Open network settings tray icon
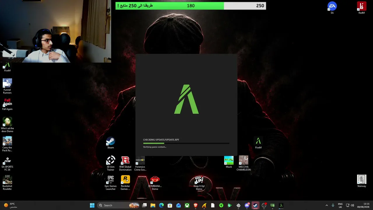 [347, 205]
